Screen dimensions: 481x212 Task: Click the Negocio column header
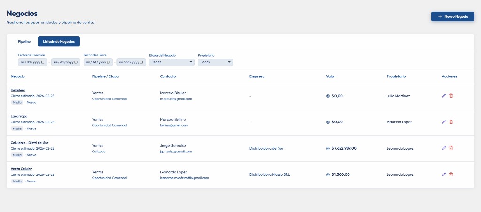[18, 76]
